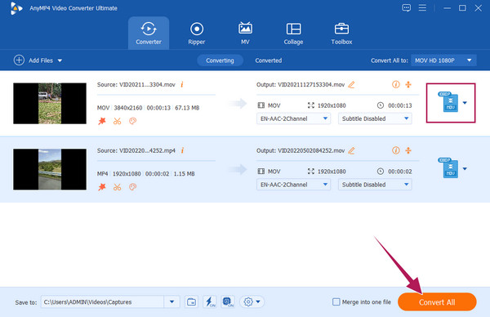Switch to the Ripper tab
This screenshot has width=490, height=317.
pyautogui.click(x=197, y=33)
